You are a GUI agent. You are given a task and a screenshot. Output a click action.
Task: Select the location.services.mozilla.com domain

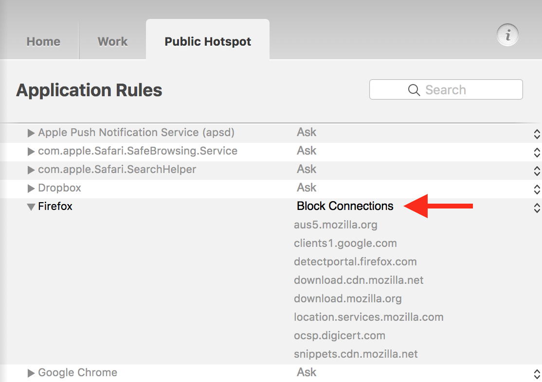coord(368,317)
